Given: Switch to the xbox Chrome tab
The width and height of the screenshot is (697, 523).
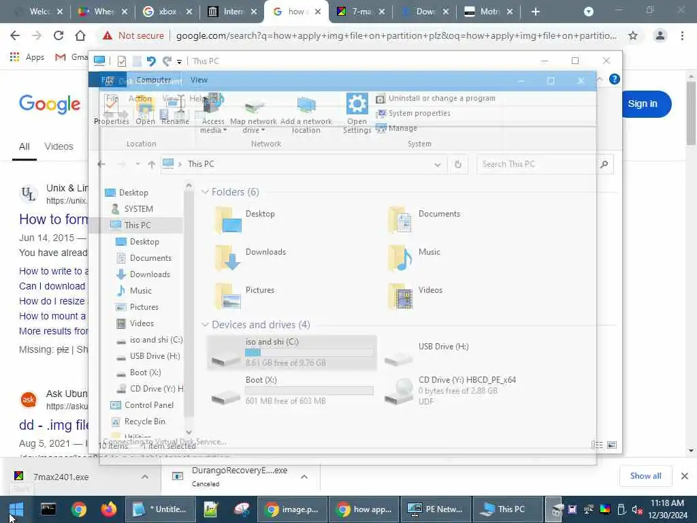Looking at the screenshot, I should pos(167,12).
